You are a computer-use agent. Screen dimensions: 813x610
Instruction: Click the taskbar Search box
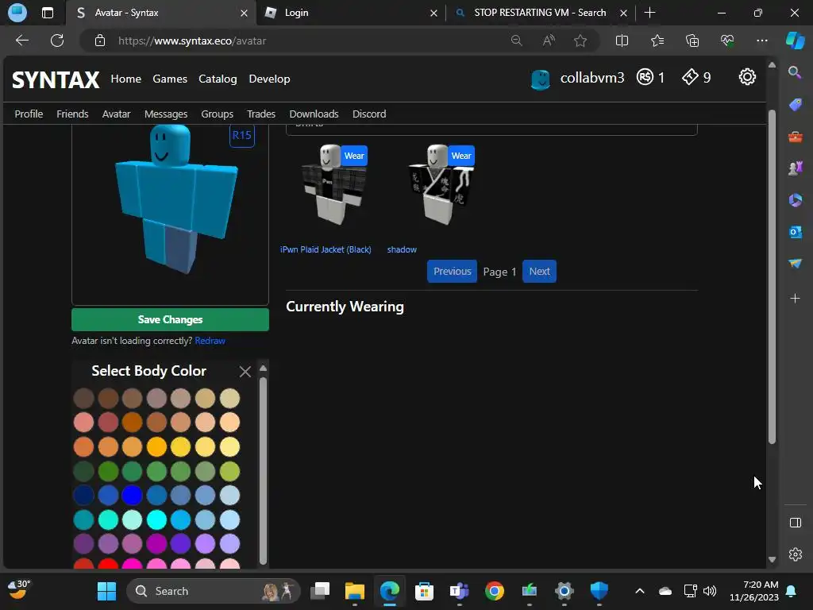point(213,591)
